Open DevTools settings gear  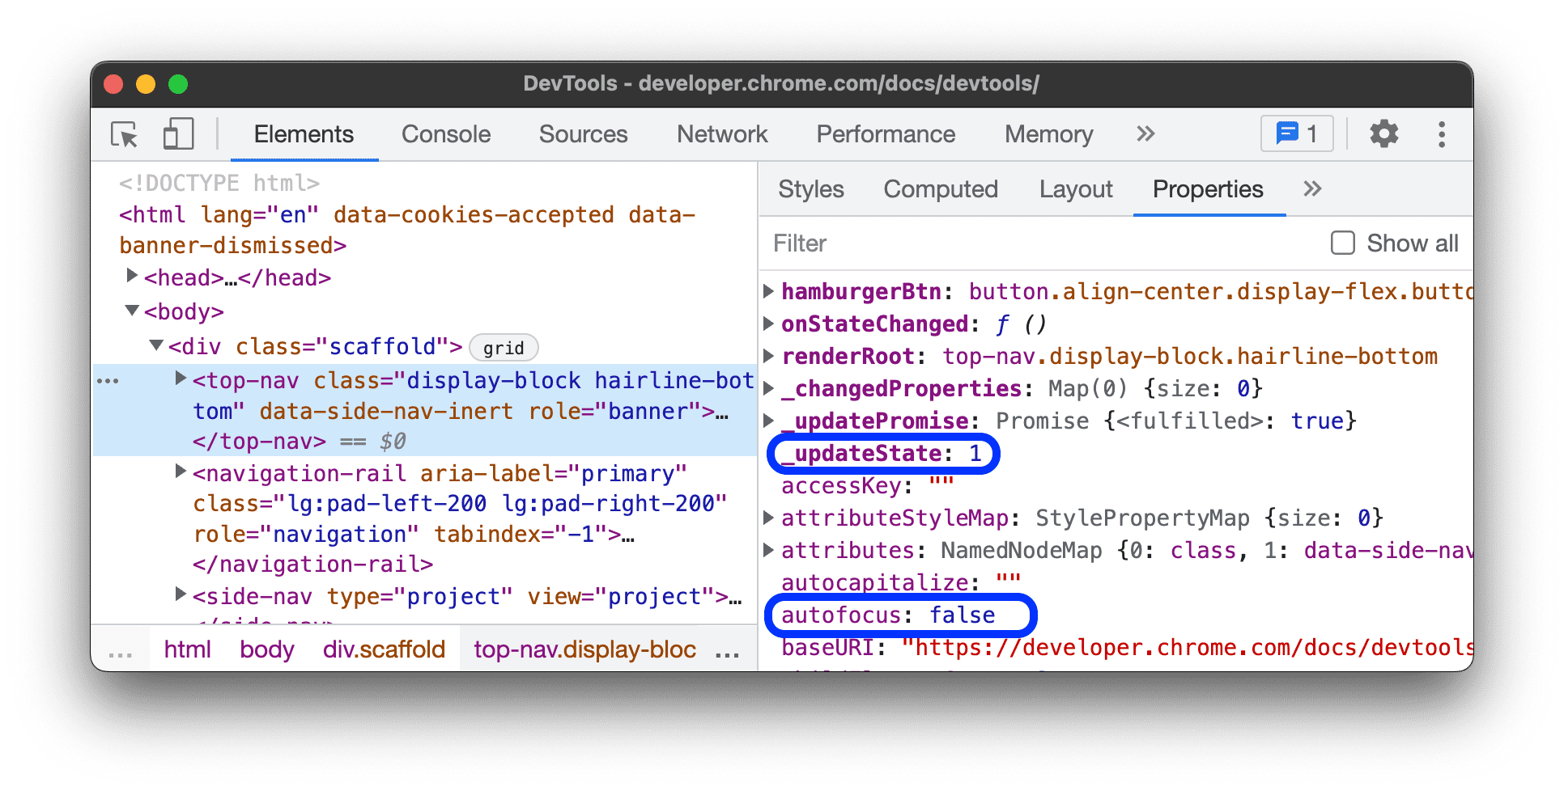1383,134
